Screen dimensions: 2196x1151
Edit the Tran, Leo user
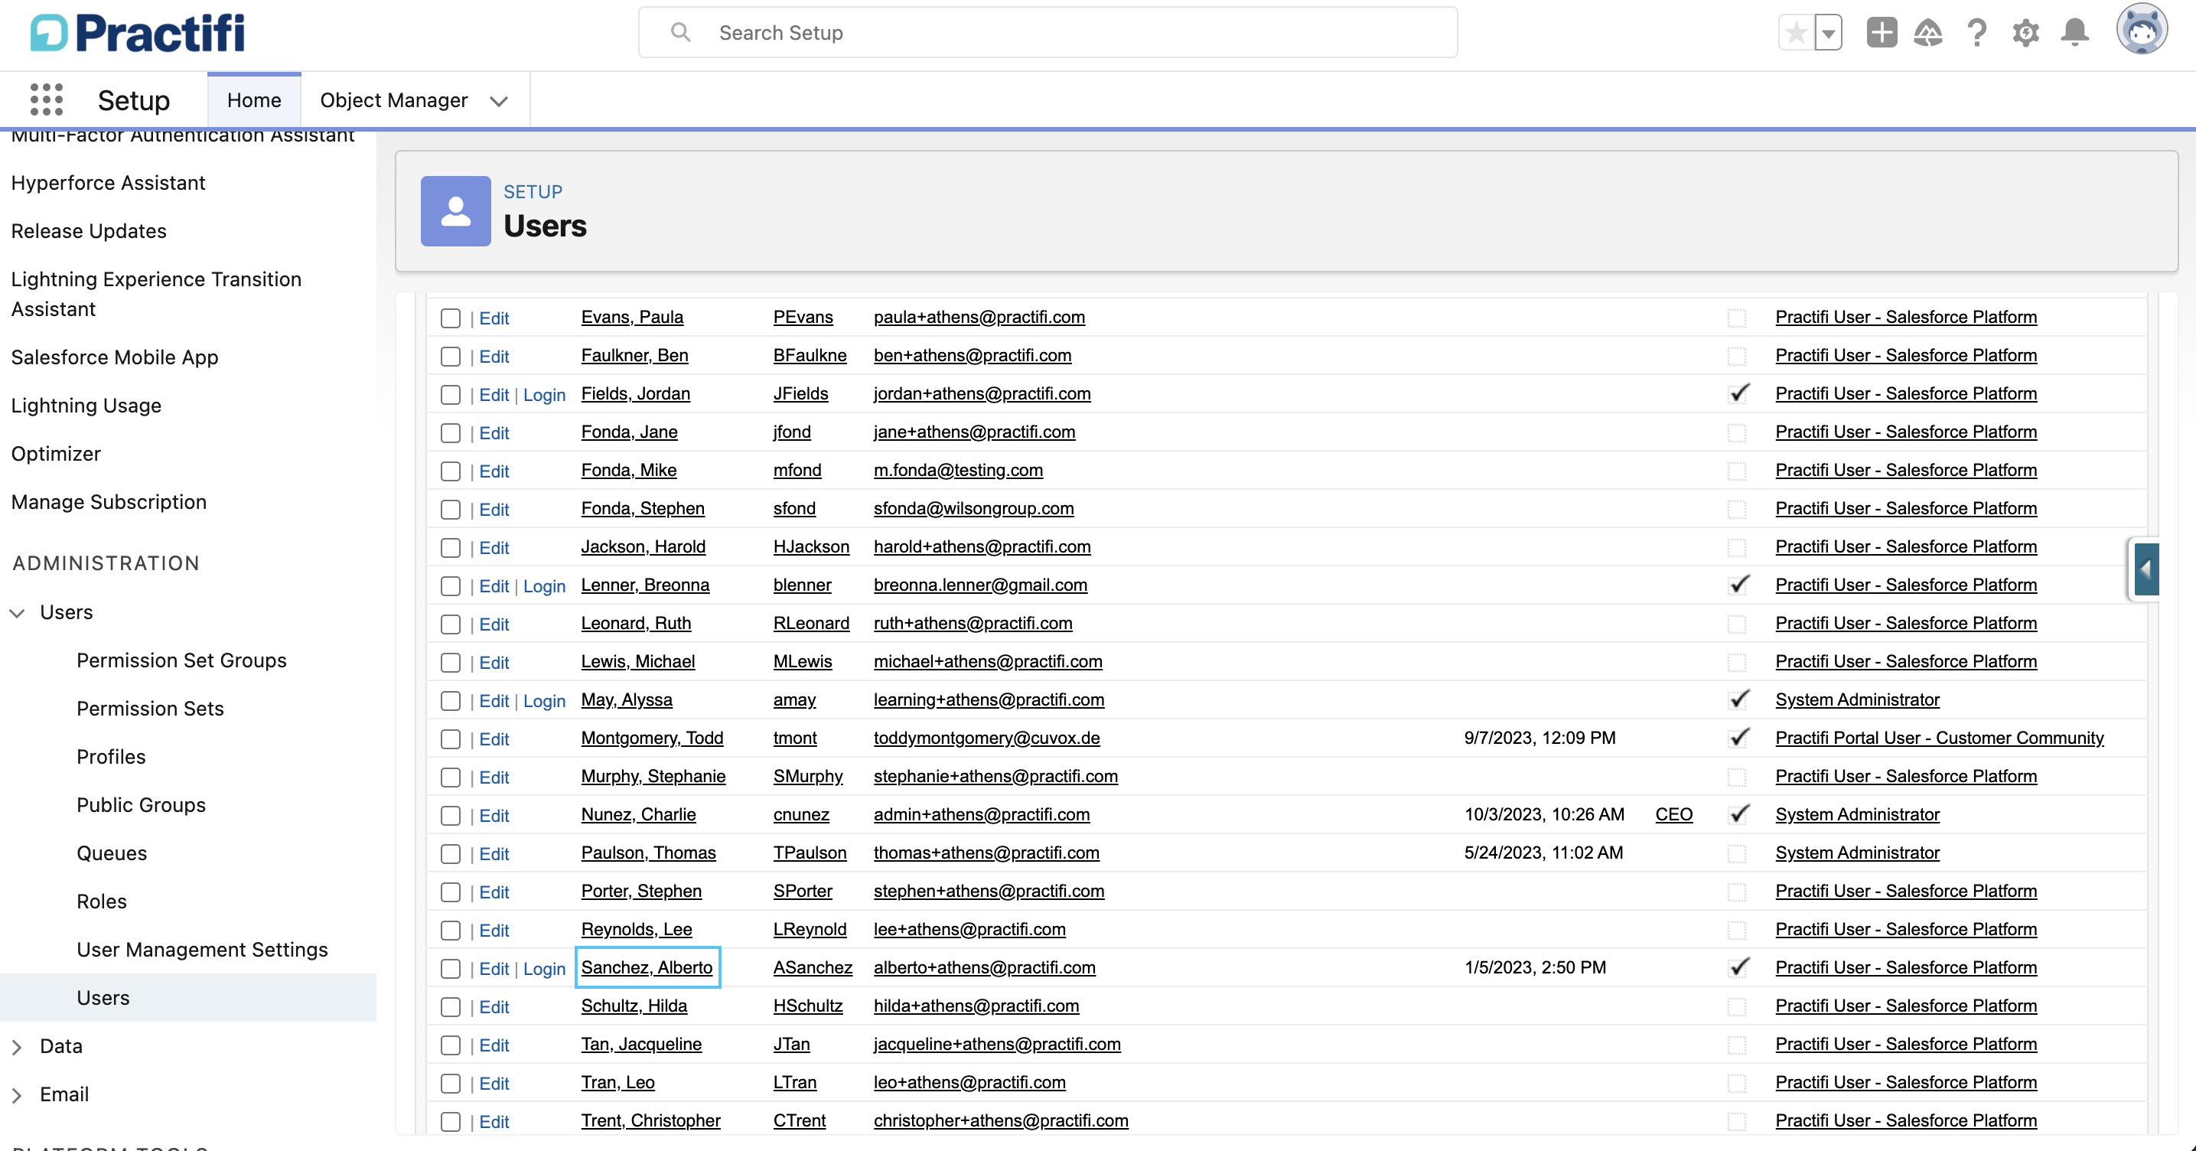(494, 1084)
